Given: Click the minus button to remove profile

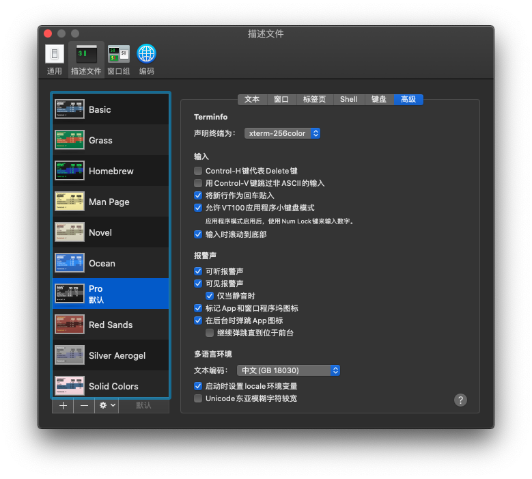Looking at the screenshot, I should click(84, 405).
